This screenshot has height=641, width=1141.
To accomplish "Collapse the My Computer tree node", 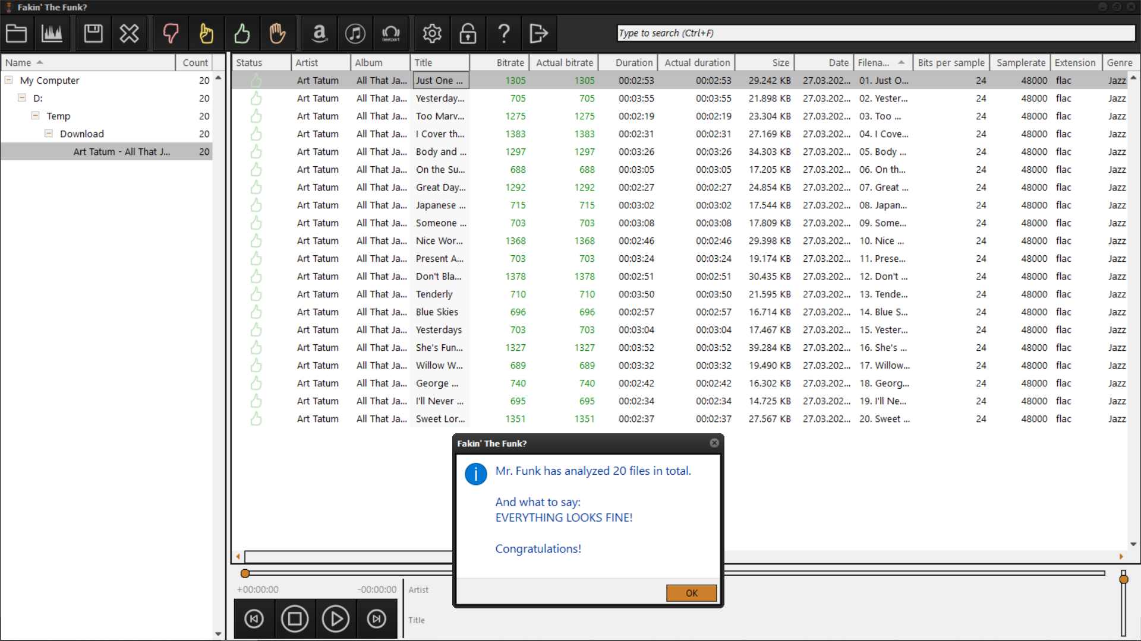I will coord(9,80).
